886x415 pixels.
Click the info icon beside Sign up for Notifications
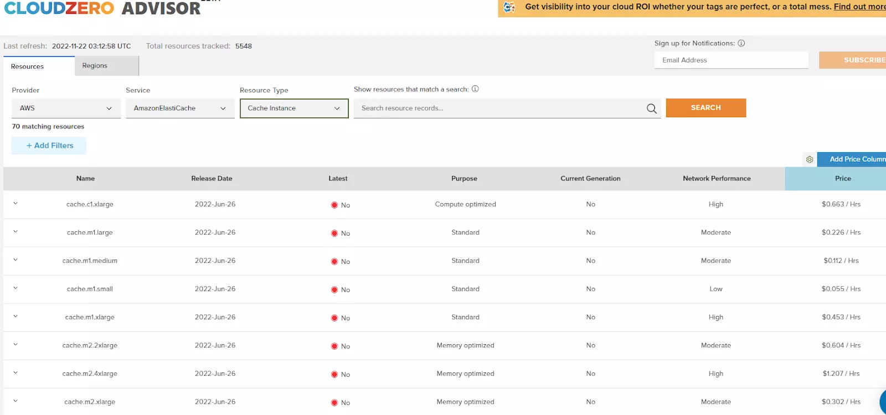[741, 43]
